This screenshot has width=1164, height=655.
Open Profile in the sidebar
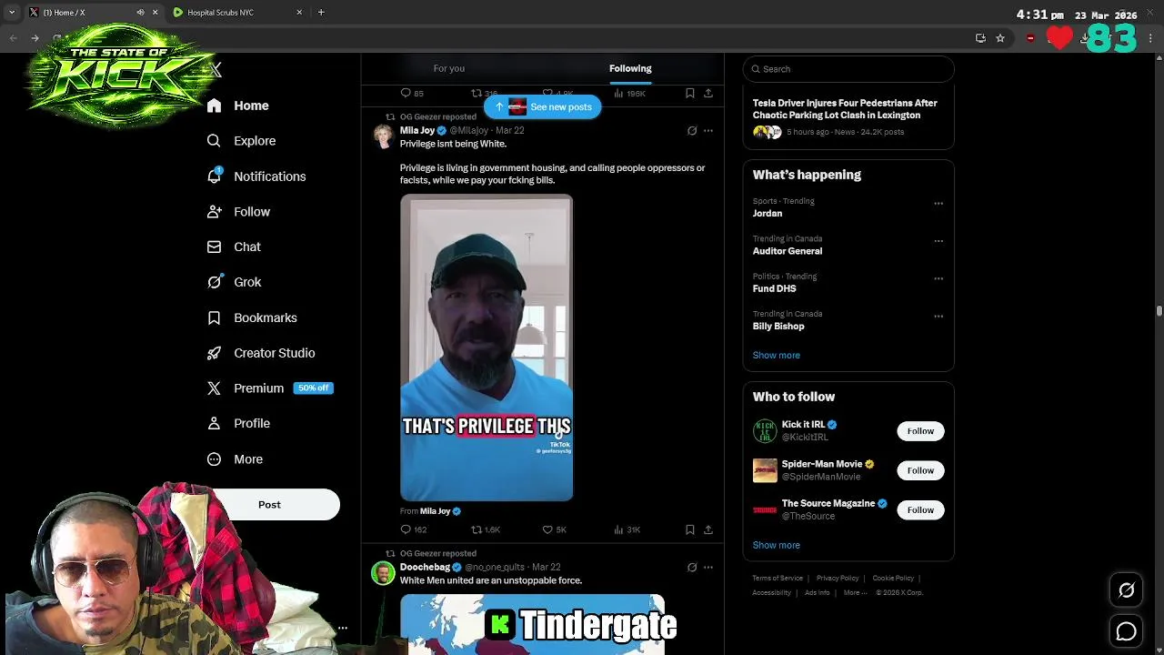[x=238, y=423]
